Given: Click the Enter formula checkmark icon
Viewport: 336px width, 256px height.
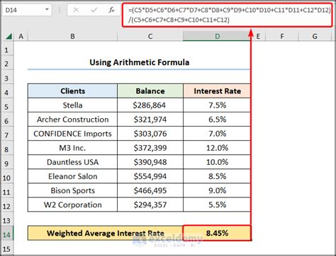Looking at the screenshot, I should 94,10.
